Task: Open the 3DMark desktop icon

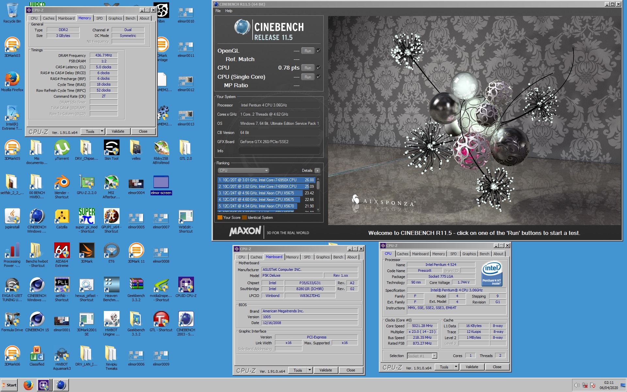Action: (x=87, y=253)
